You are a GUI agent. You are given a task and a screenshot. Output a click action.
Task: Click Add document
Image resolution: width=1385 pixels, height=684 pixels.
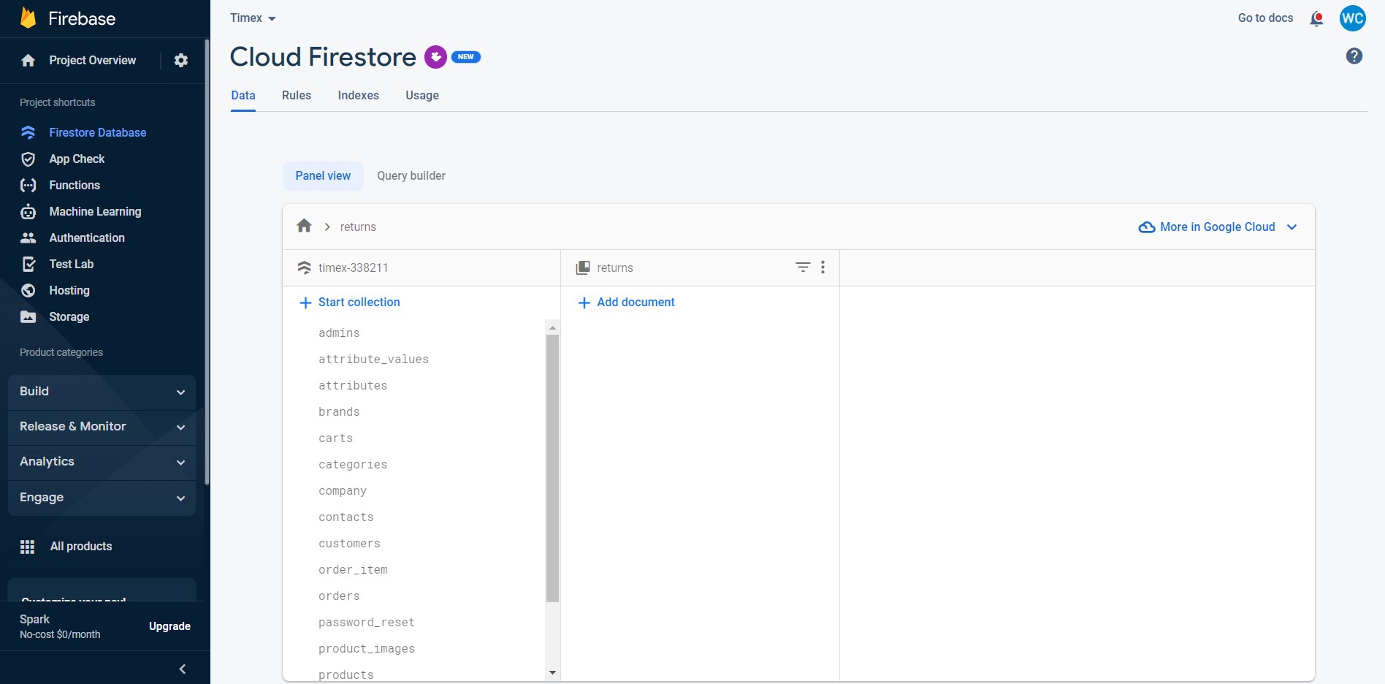(x=626, y=303)
